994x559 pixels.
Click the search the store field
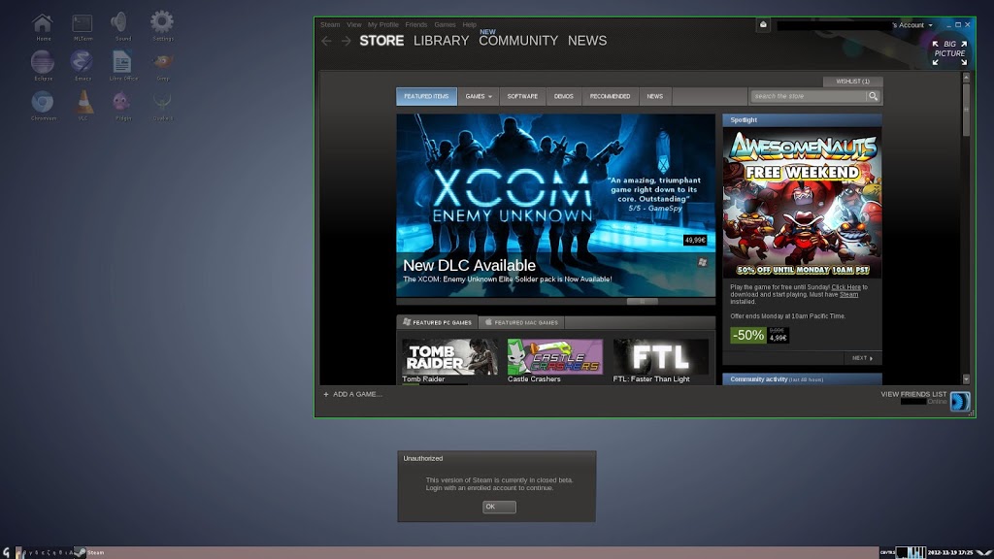click(809, 96)
